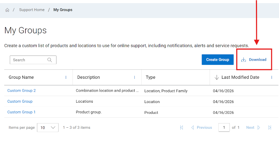Go to last page icon
Screen dimensions: 279x145
pos(270,128)
